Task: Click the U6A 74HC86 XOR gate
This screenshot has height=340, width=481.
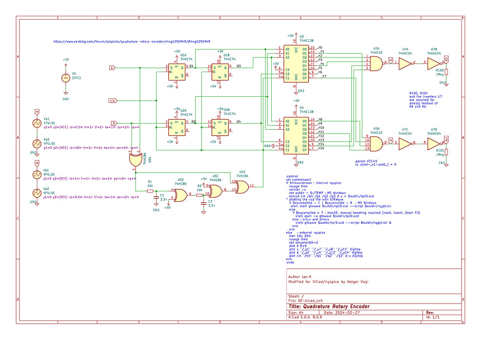Action: tap(135, 159)
